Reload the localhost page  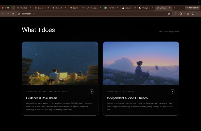[x=13, y=14]
